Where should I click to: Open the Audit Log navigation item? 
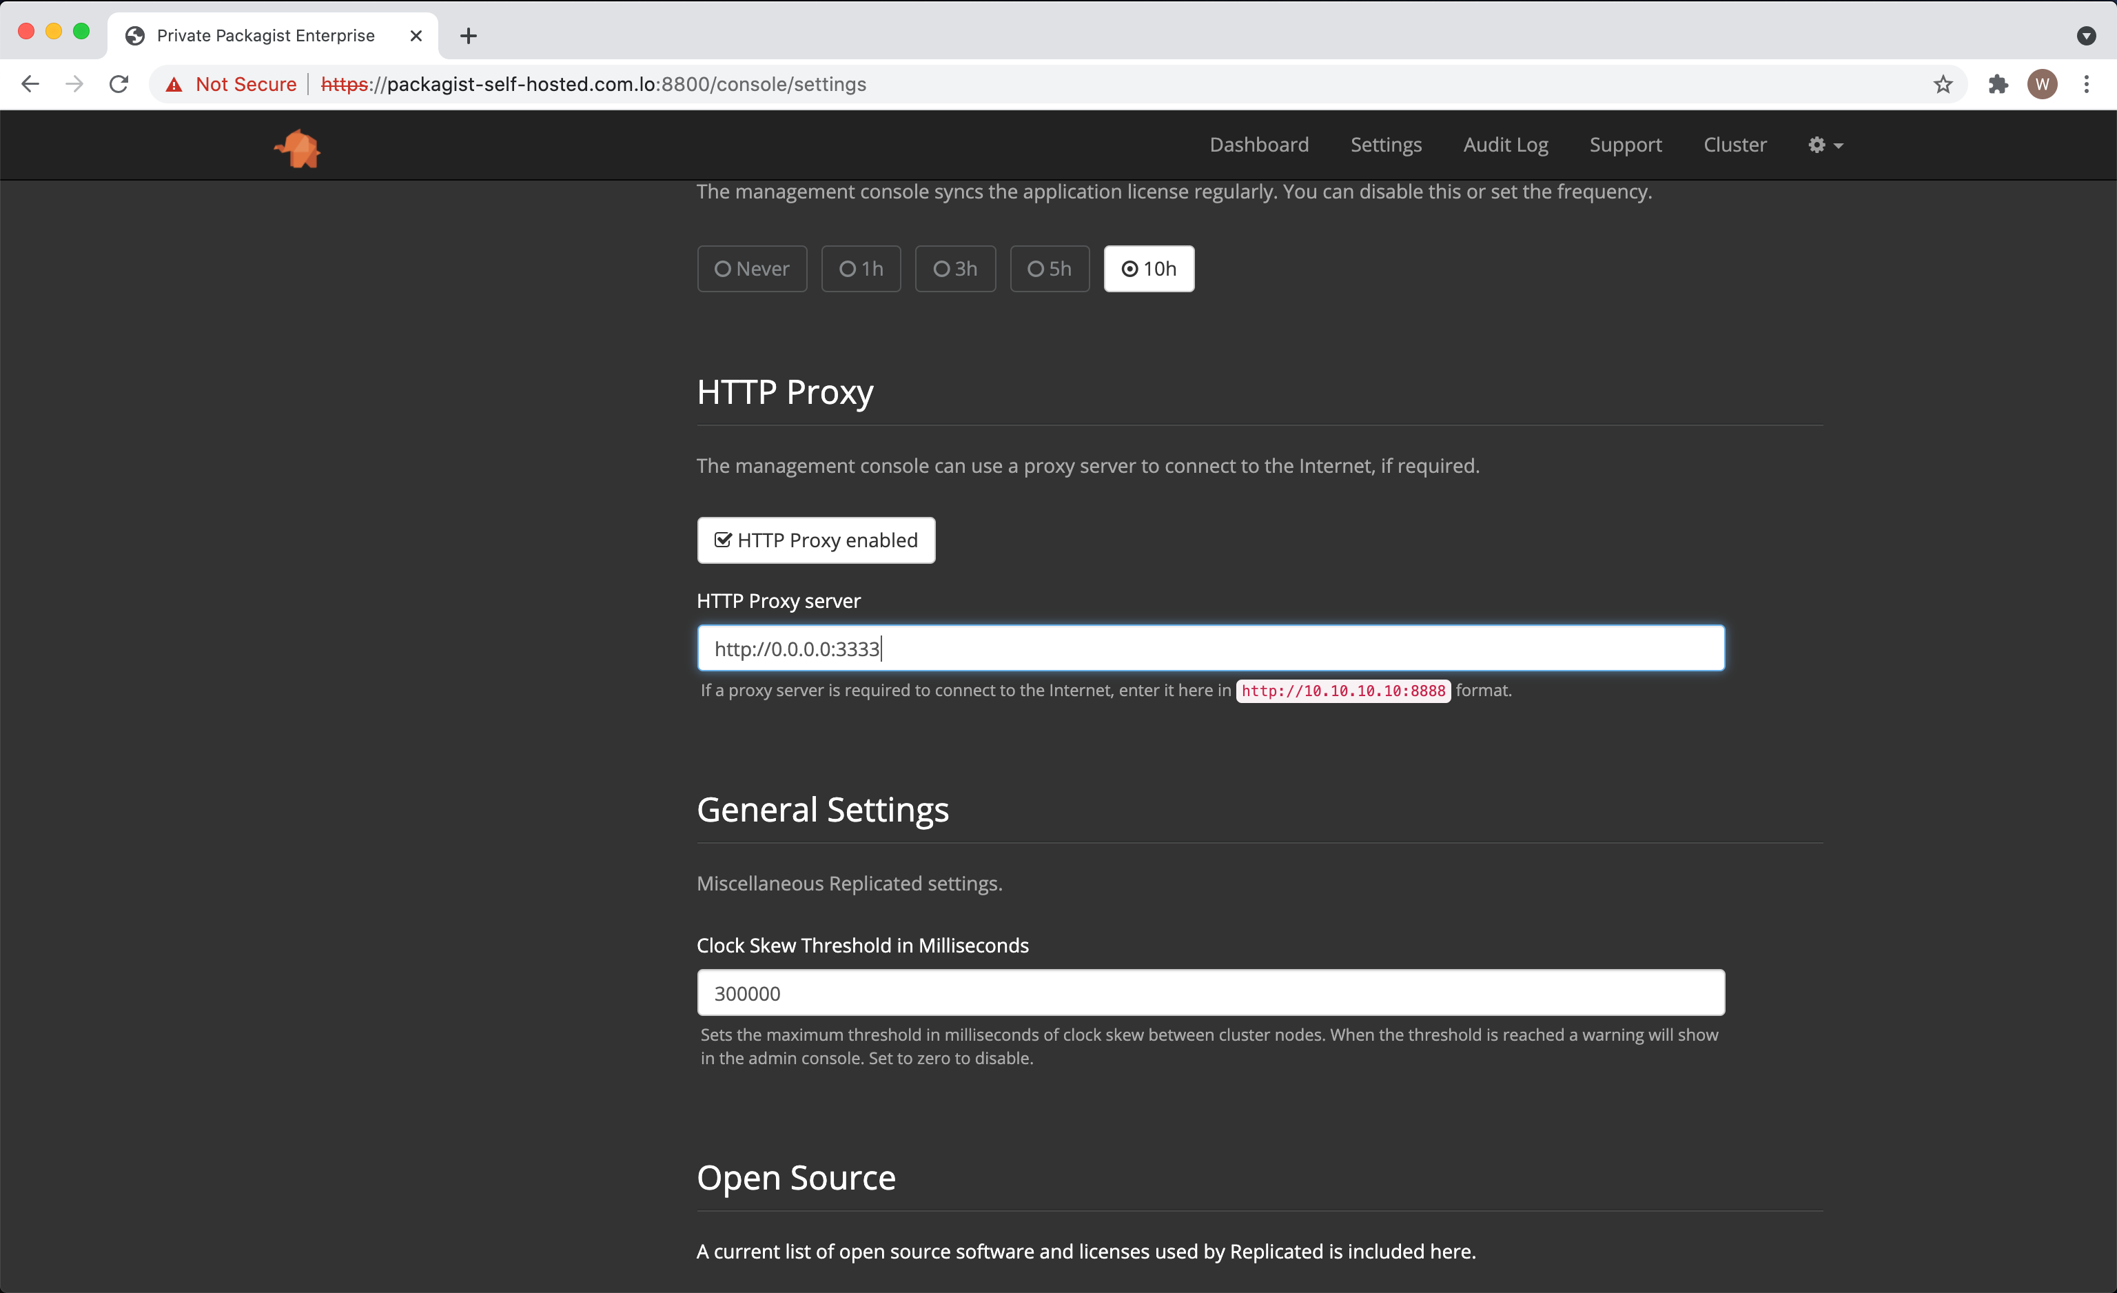point(1506,143)
